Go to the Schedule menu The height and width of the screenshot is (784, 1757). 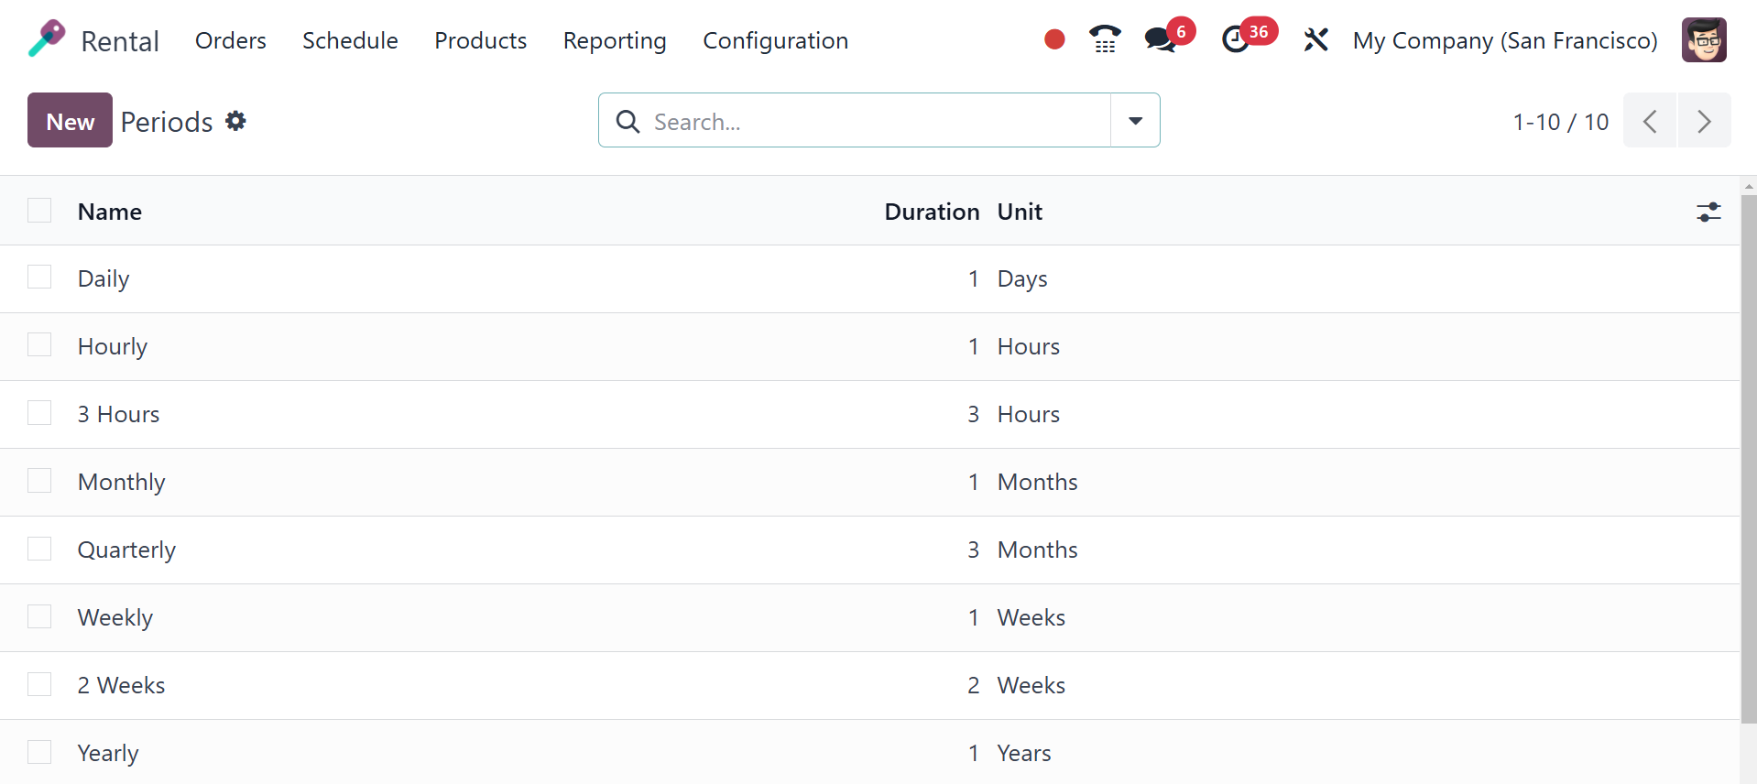(350, 40)
